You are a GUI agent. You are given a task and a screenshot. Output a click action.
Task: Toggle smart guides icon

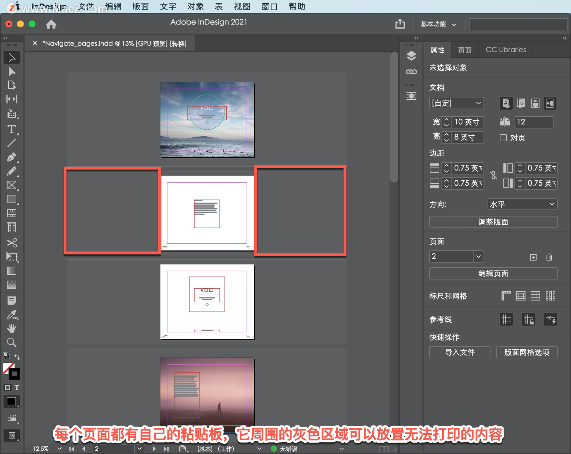click(x=550, y=319)
